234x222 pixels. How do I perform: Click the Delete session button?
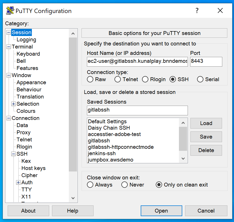[206, 150]
